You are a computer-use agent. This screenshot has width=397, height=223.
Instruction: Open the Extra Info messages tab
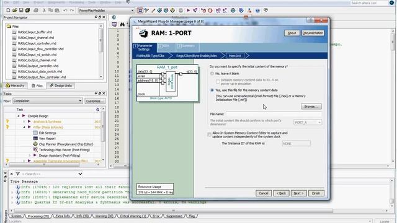coord(63,216)
